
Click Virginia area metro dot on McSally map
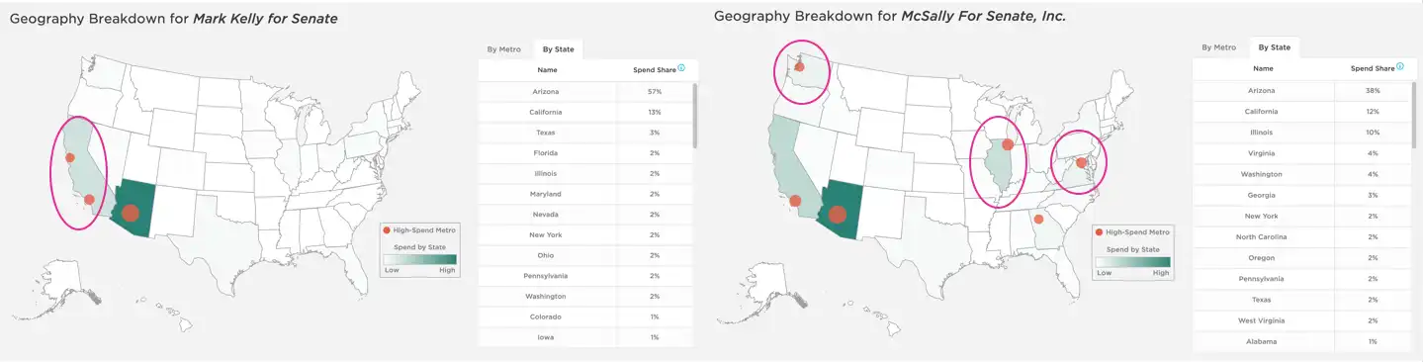point(1082,163)
